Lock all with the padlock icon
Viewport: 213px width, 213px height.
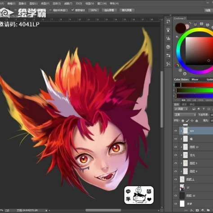pos(196,120)
